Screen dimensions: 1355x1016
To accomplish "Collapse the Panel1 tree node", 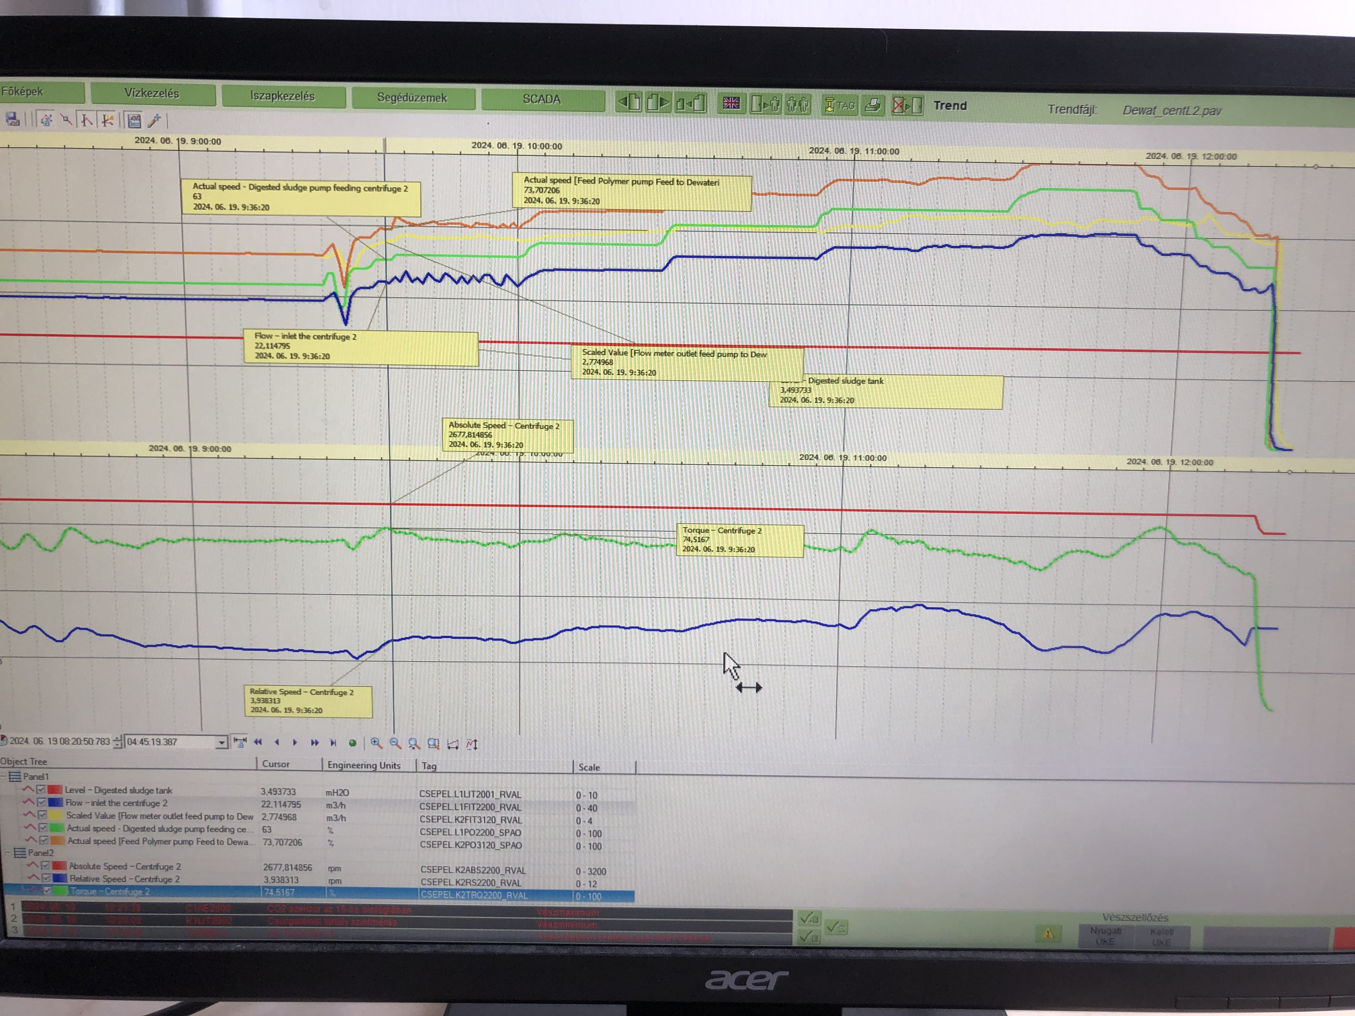I will tap(3, 776).
